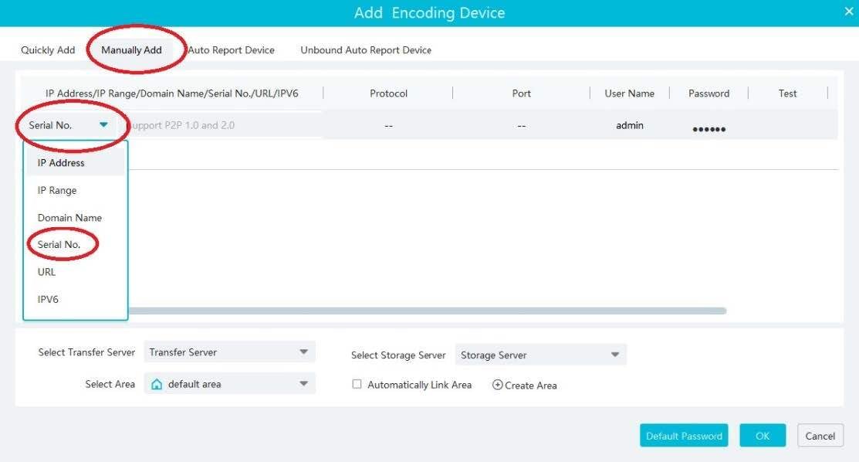Viewport: 859px width, 462px height.
Task: Click the Test column header
Action: 788,93
